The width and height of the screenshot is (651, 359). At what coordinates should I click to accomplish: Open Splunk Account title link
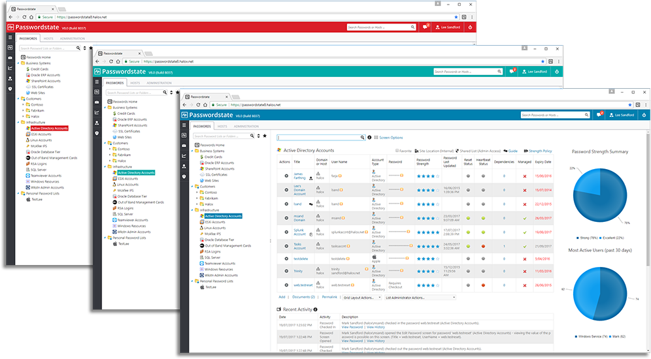click(x=299, y=232)
